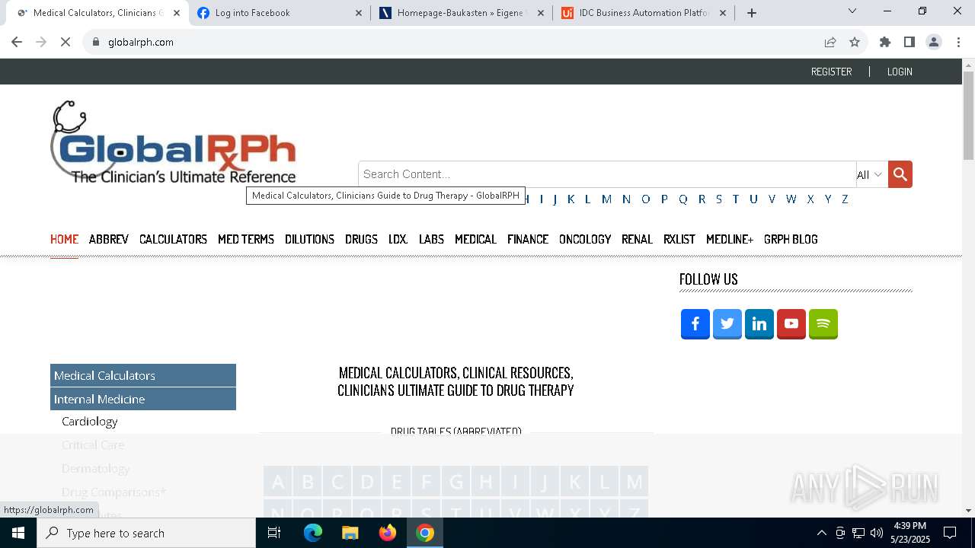Share this page from address bar
The width and height of the screenshot is (975, 548).
click(x=830, y=42)
